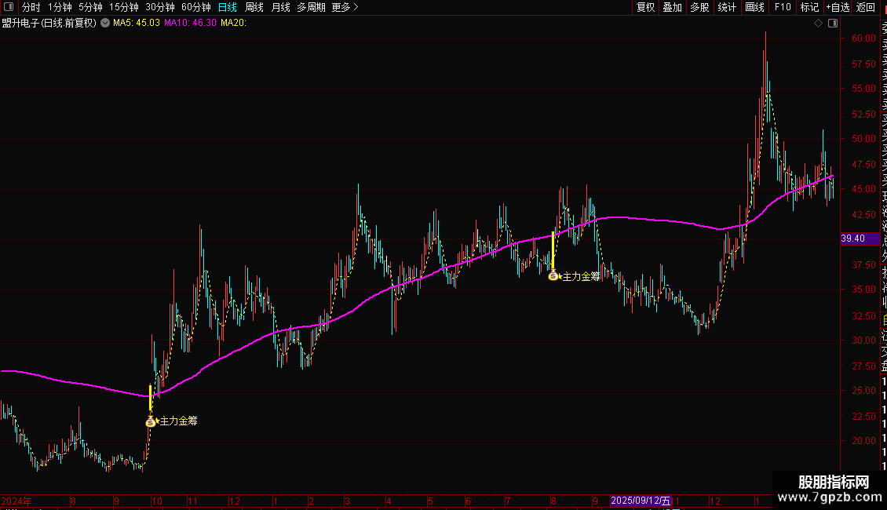Click the 2024年 label on time axis
The image size is (887, 510).
tap(16, 501)
